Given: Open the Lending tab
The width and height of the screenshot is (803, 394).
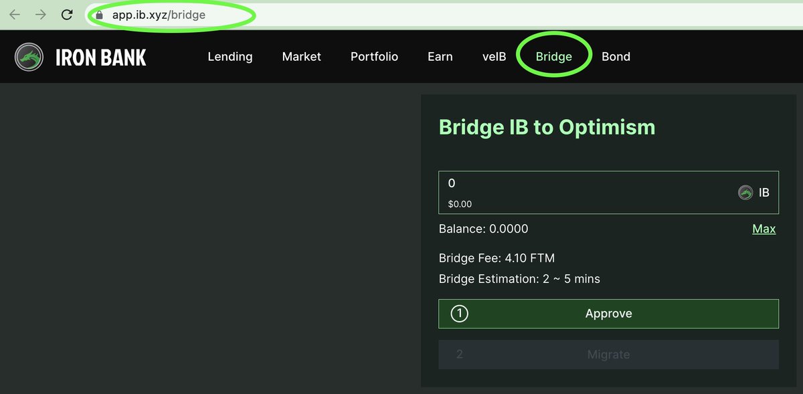Looking at the screenshot, I should pyautogui.click(x=230, y=57).
